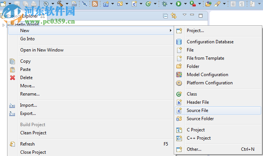Click the new source folder toolbar icon
Image resolution: width=263 pixels, height=156 pixels.
(x=120, y=3)
